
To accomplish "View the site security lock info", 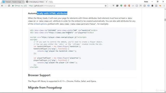I will pos(13,6).
